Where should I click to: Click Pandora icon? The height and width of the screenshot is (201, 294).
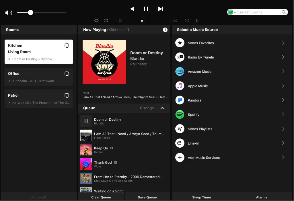(x=180, y=100)
